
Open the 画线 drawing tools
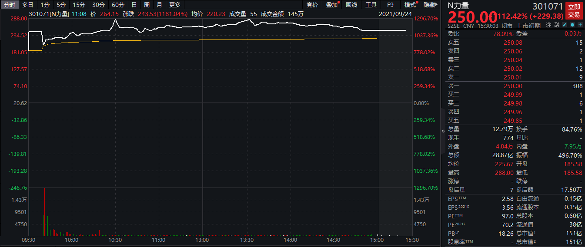point(351,5)
